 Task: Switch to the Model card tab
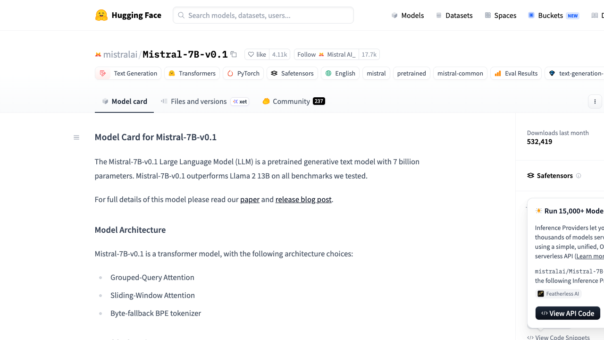[124, 101]
